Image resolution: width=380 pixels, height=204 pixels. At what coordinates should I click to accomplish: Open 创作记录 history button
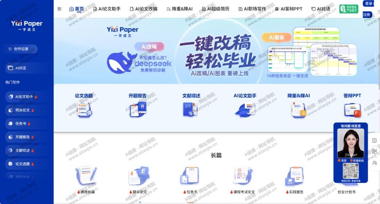19,49
